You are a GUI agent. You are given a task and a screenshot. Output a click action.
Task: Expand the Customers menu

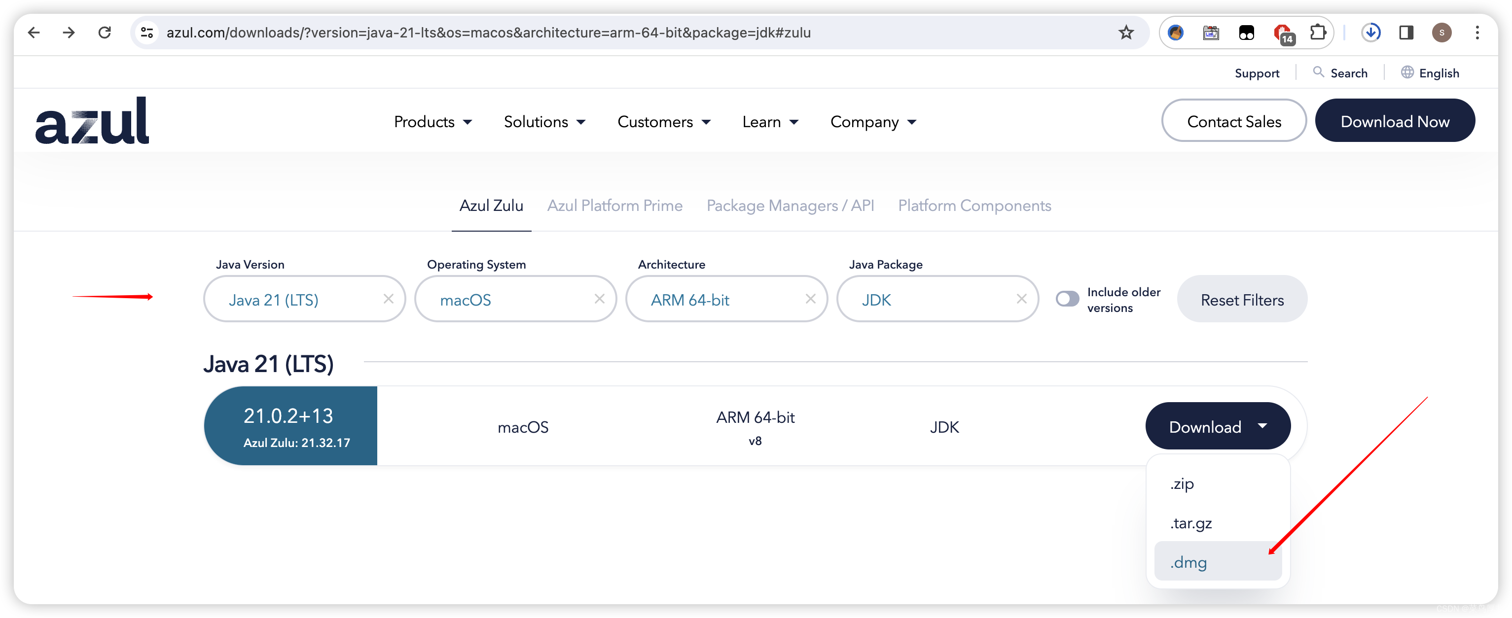tap(664, 122)
